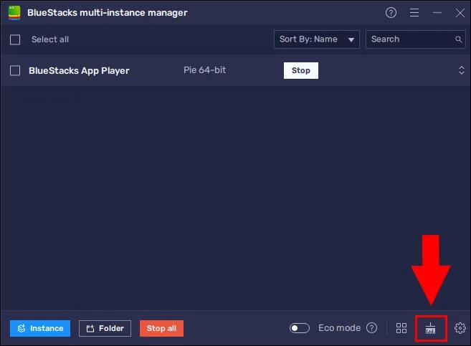
Task: Click the search magnifier icon
Action: (458, 39)
